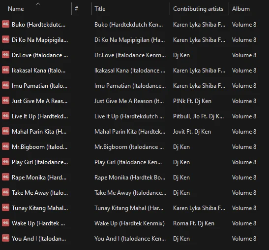The image size is (269, 250).
Task: Click the Wake Up audio file icon
Action: point(6,223)
